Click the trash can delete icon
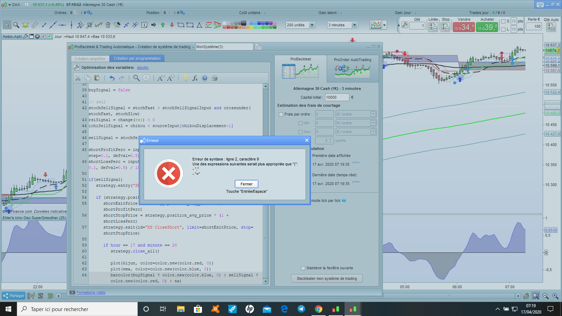The height and width of the screenshot is (316, 562). point(108,25)
